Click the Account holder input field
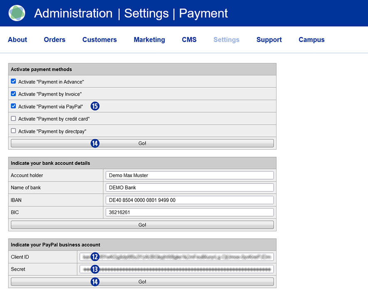Viewport: 368px width, 294px height. tap(190, 175)
